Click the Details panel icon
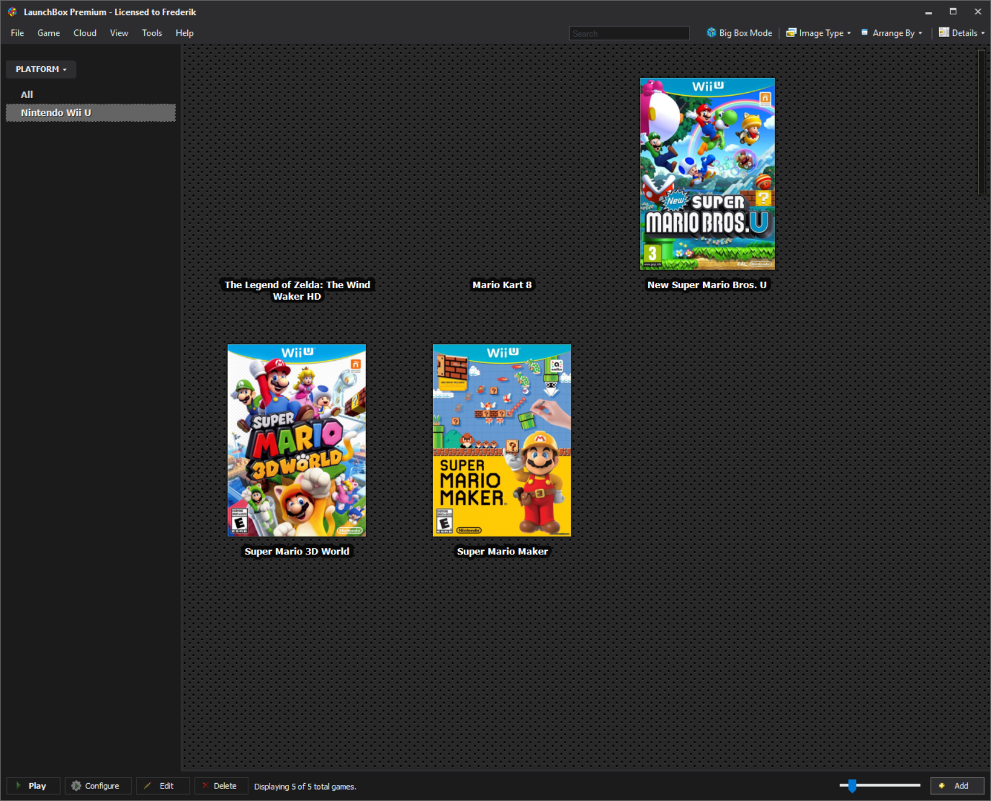 coord(944,32)
